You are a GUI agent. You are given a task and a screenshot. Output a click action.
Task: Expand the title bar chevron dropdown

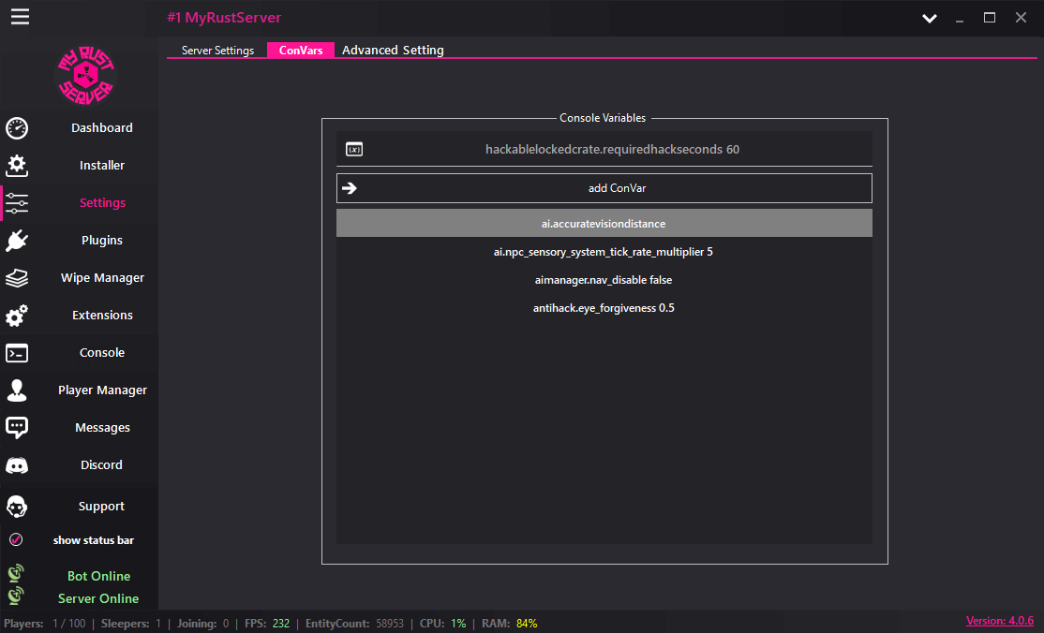(929, 17)
